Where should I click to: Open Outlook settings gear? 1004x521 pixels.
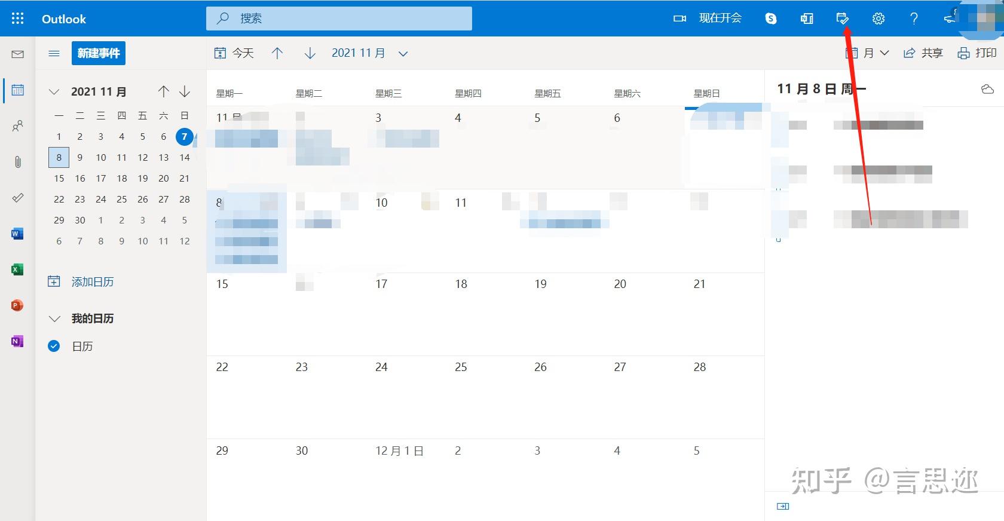(x=878, y=19)
